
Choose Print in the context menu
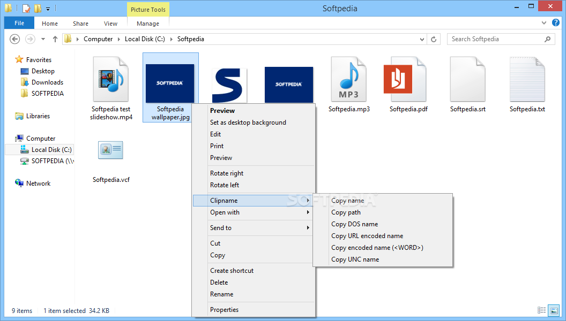pyautogui.click(x=217, y=146)
